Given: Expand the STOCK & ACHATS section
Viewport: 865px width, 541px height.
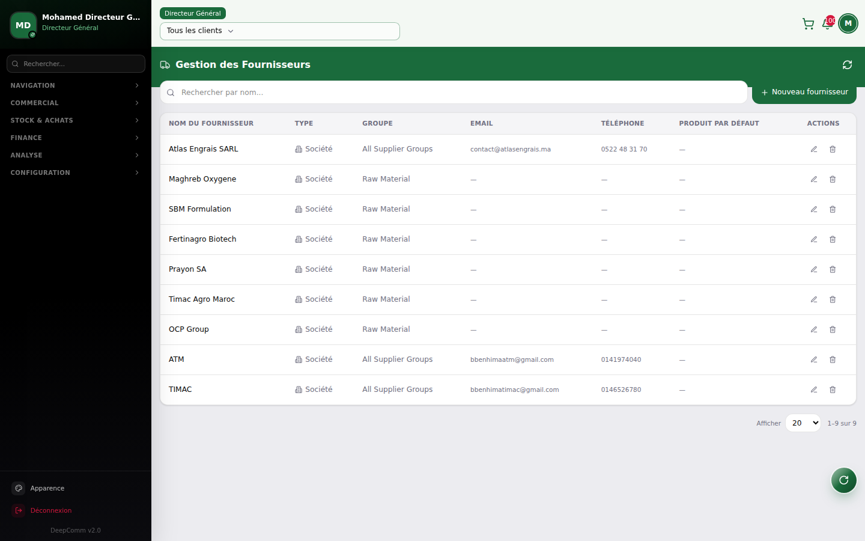Looking at the screenshot, I should pos(76,120).
